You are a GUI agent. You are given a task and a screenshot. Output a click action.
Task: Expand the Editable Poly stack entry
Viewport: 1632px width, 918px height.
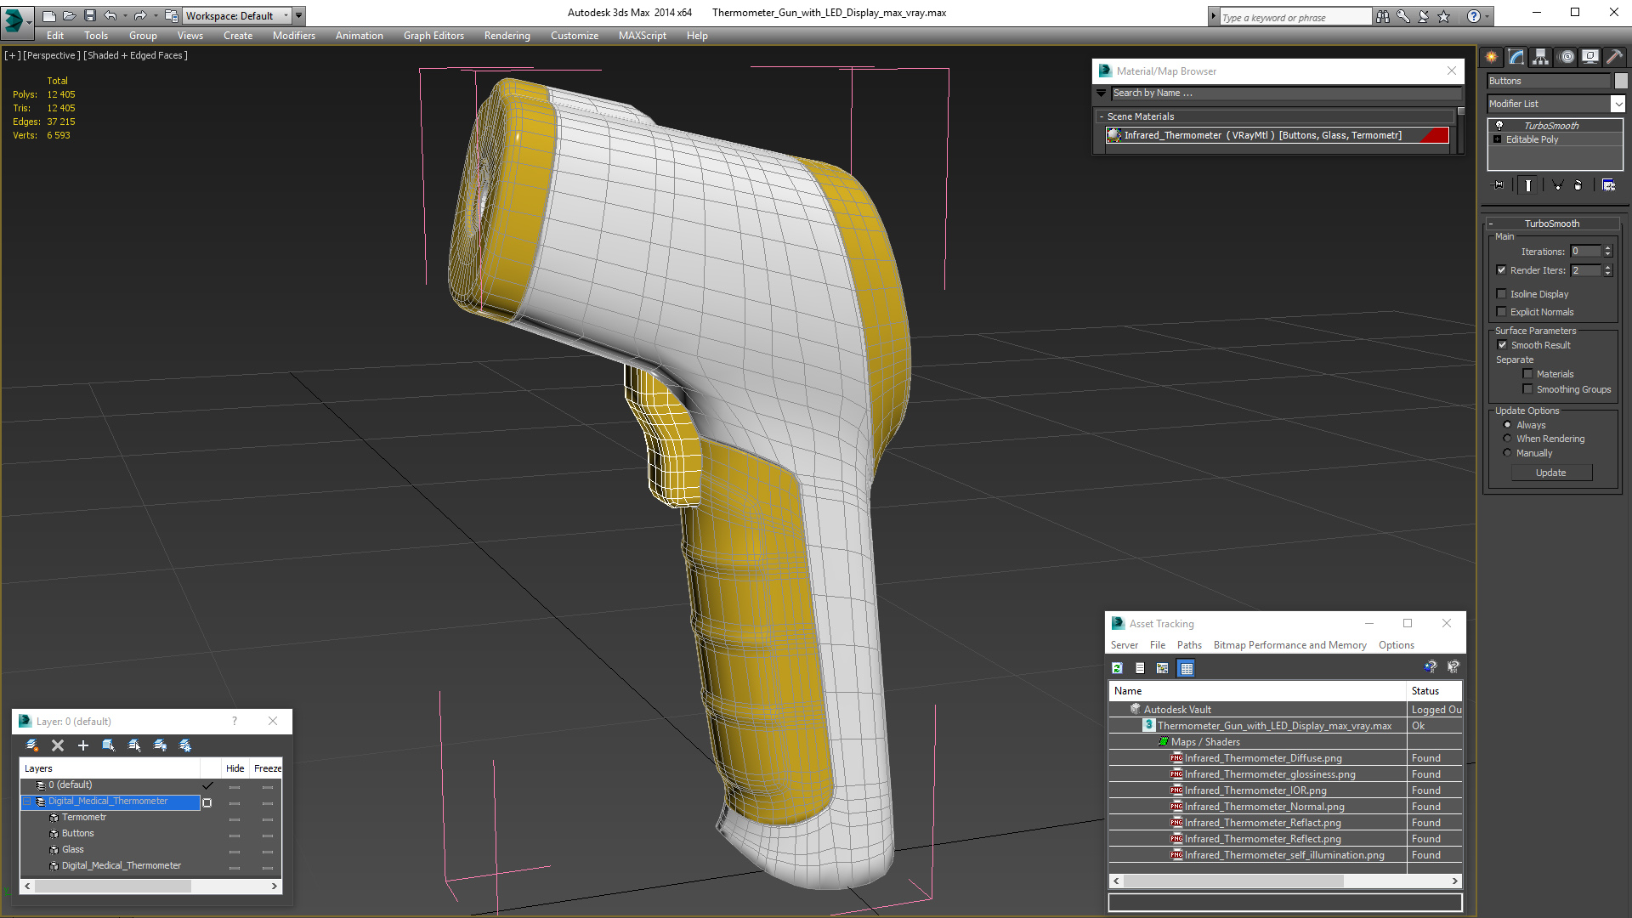point(1497,139)
